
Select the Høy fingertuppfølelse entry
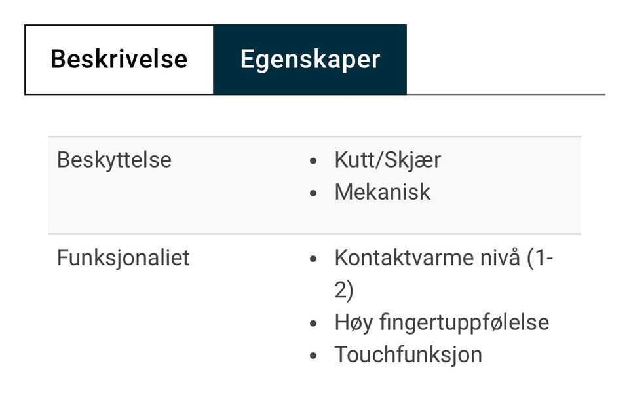pos(442,322)
